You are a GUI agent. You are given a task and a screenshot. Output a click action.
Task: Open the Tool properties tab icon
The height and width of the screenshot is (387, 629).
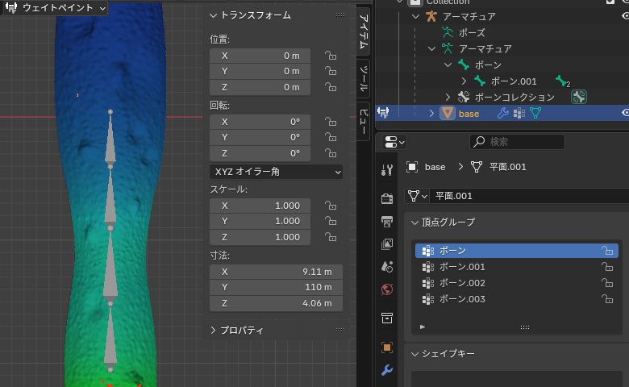pos(387,169)
